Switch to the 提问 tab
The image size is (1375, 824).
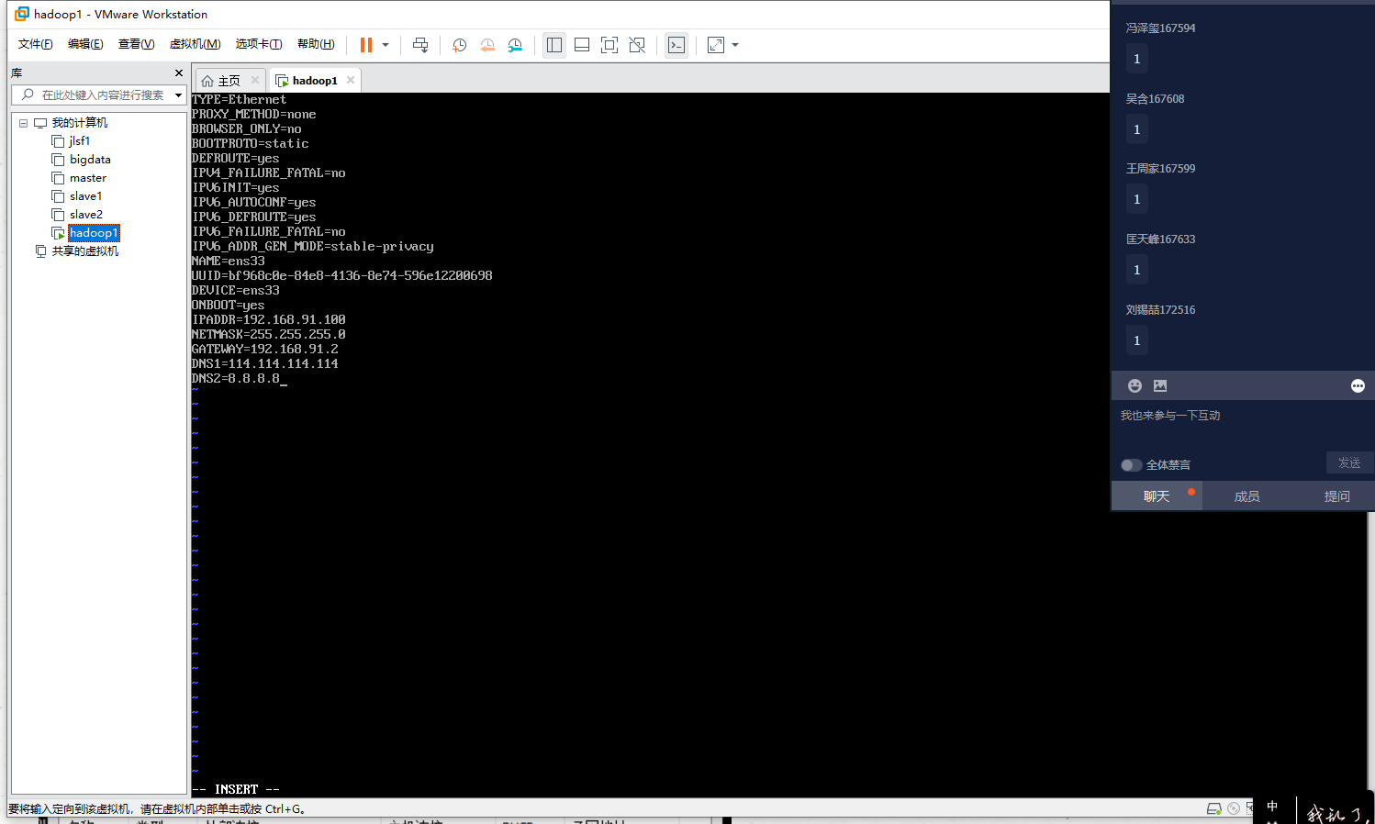click(x=1336, y=496)
